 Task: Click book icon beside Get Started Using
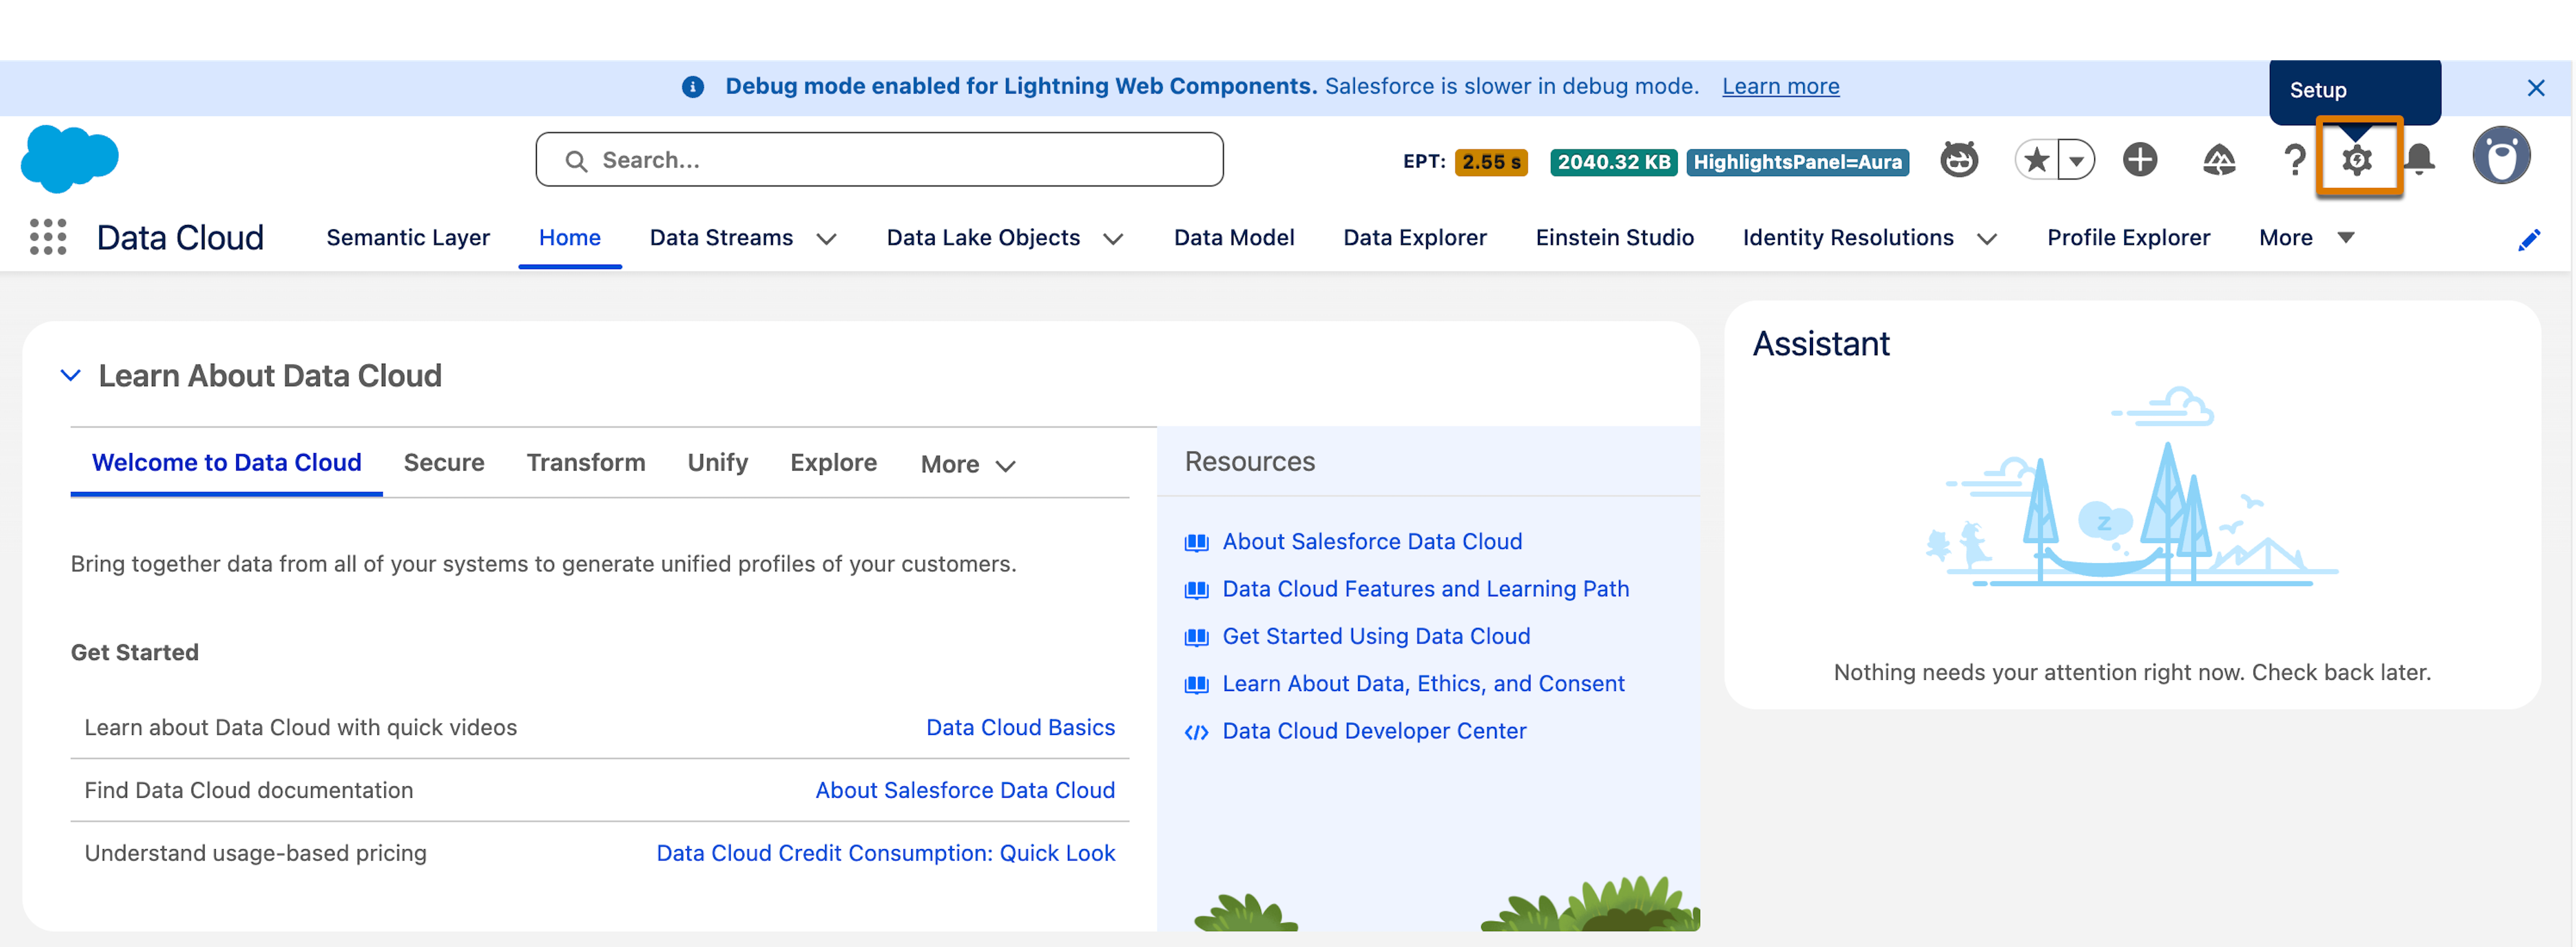coord(1196,637)
